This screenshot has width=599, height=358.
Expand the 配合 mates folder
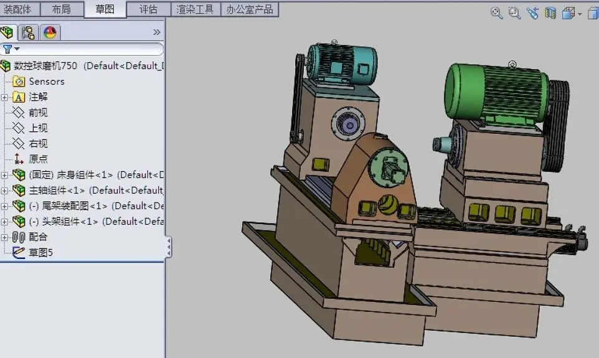(4, 237)
